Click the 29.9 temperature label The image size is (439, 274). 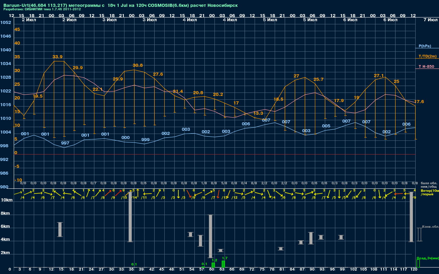[78, 68]
